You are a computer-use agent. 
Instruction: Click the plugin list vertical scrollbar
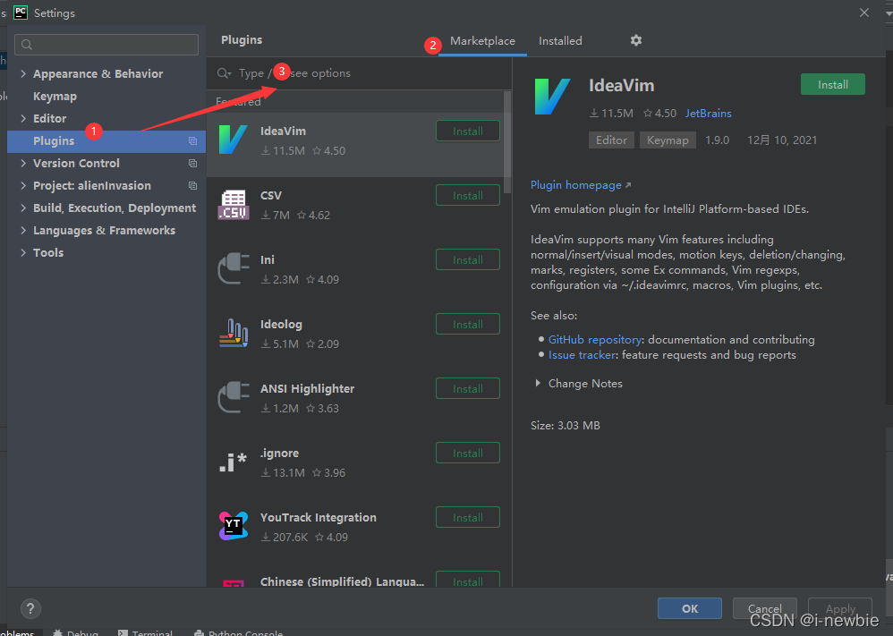pos(507,142)
